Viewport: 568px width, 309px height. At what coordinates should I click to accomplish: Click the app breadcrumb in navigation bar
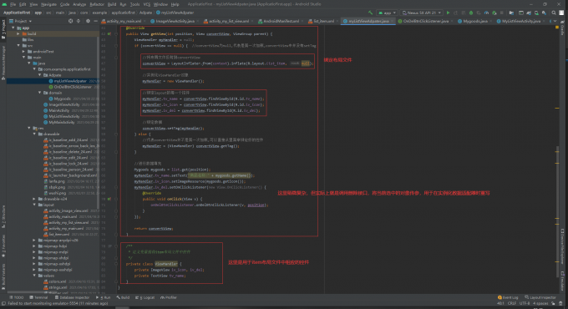point(38,13)
